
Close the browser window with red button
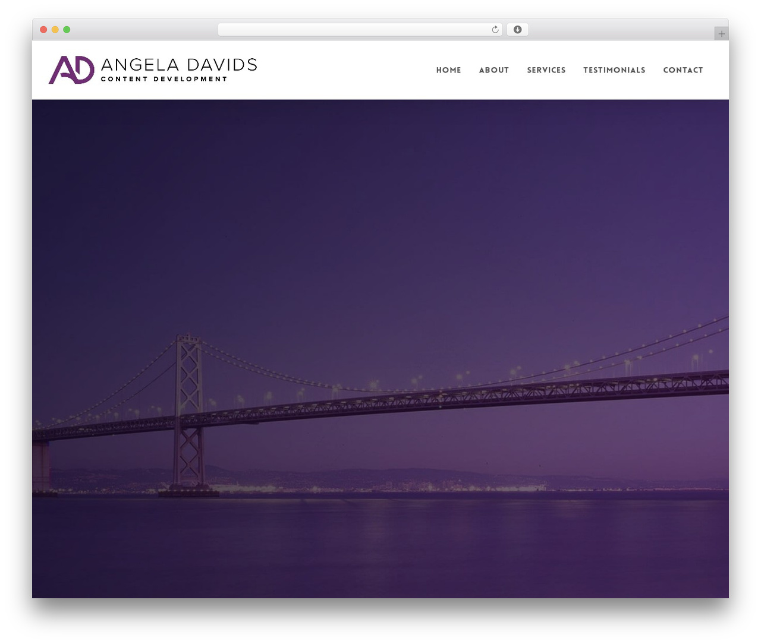pos(43,30)
